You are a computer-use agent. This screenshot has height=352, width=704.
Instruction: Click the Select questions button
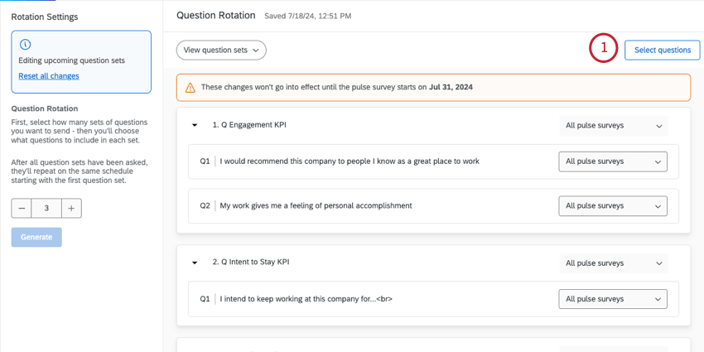pyautogui.click(x=662, y=50)
